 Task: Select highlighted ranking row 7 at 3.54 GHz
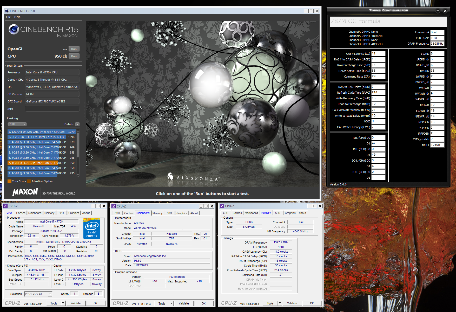(42, 163)
